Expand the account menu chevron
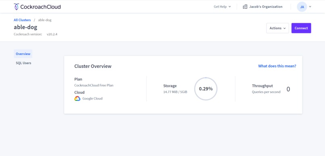This screenshot has width=325, height=156. tap(310, 6)
